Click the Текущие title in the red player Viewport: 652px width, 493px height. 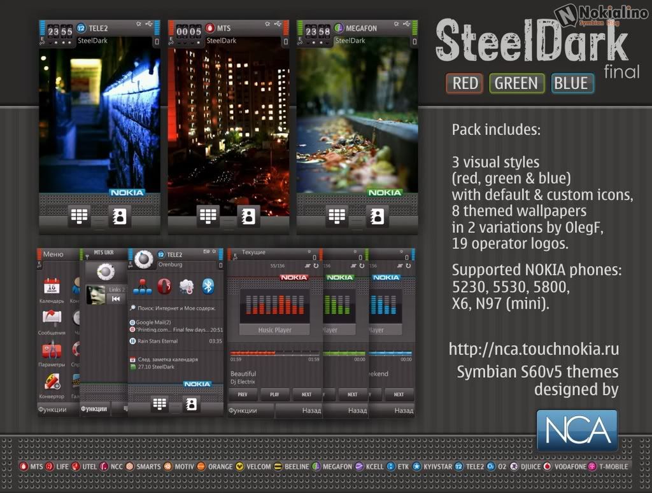coord(253,252)
